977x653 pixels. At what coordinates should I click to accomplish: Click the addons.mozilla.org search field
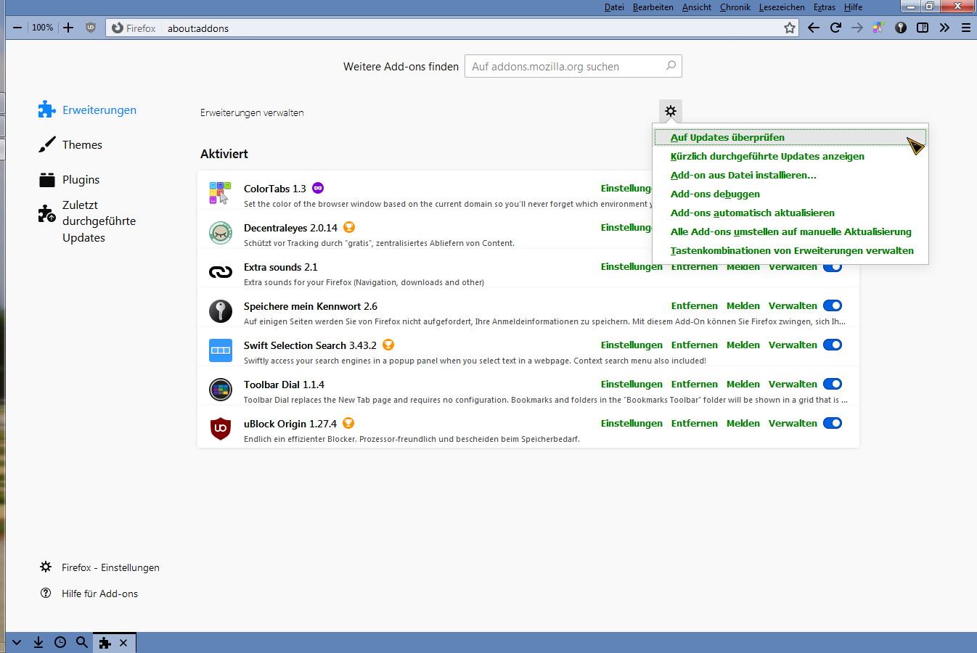click(566, 66)
